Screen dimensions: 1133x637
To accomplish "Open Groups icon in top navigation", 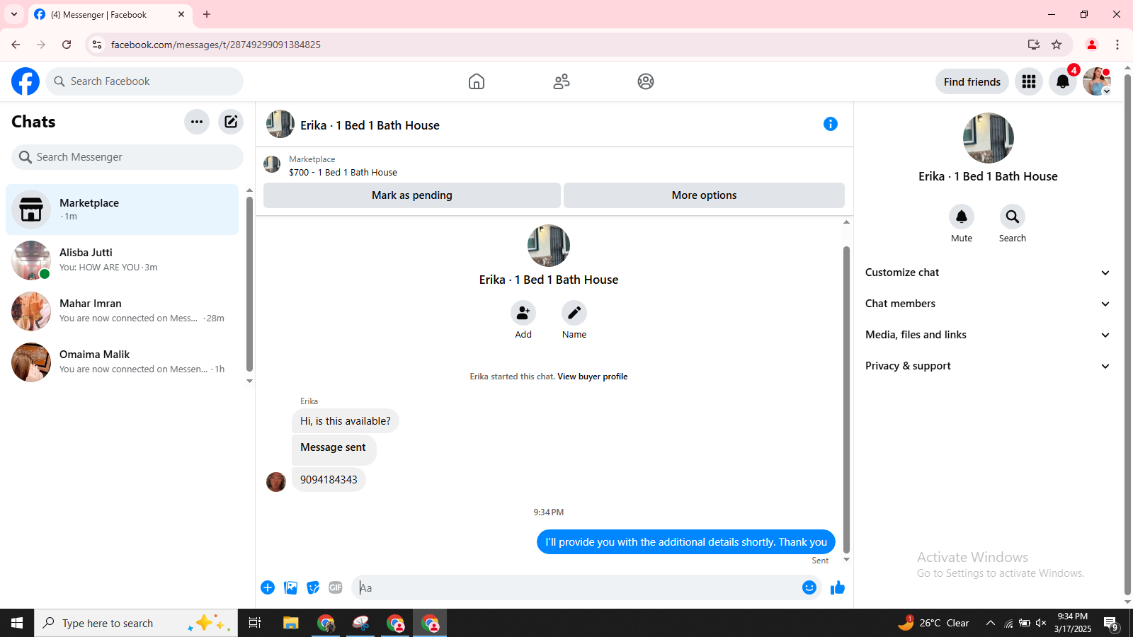I will [x=646, y=81].
